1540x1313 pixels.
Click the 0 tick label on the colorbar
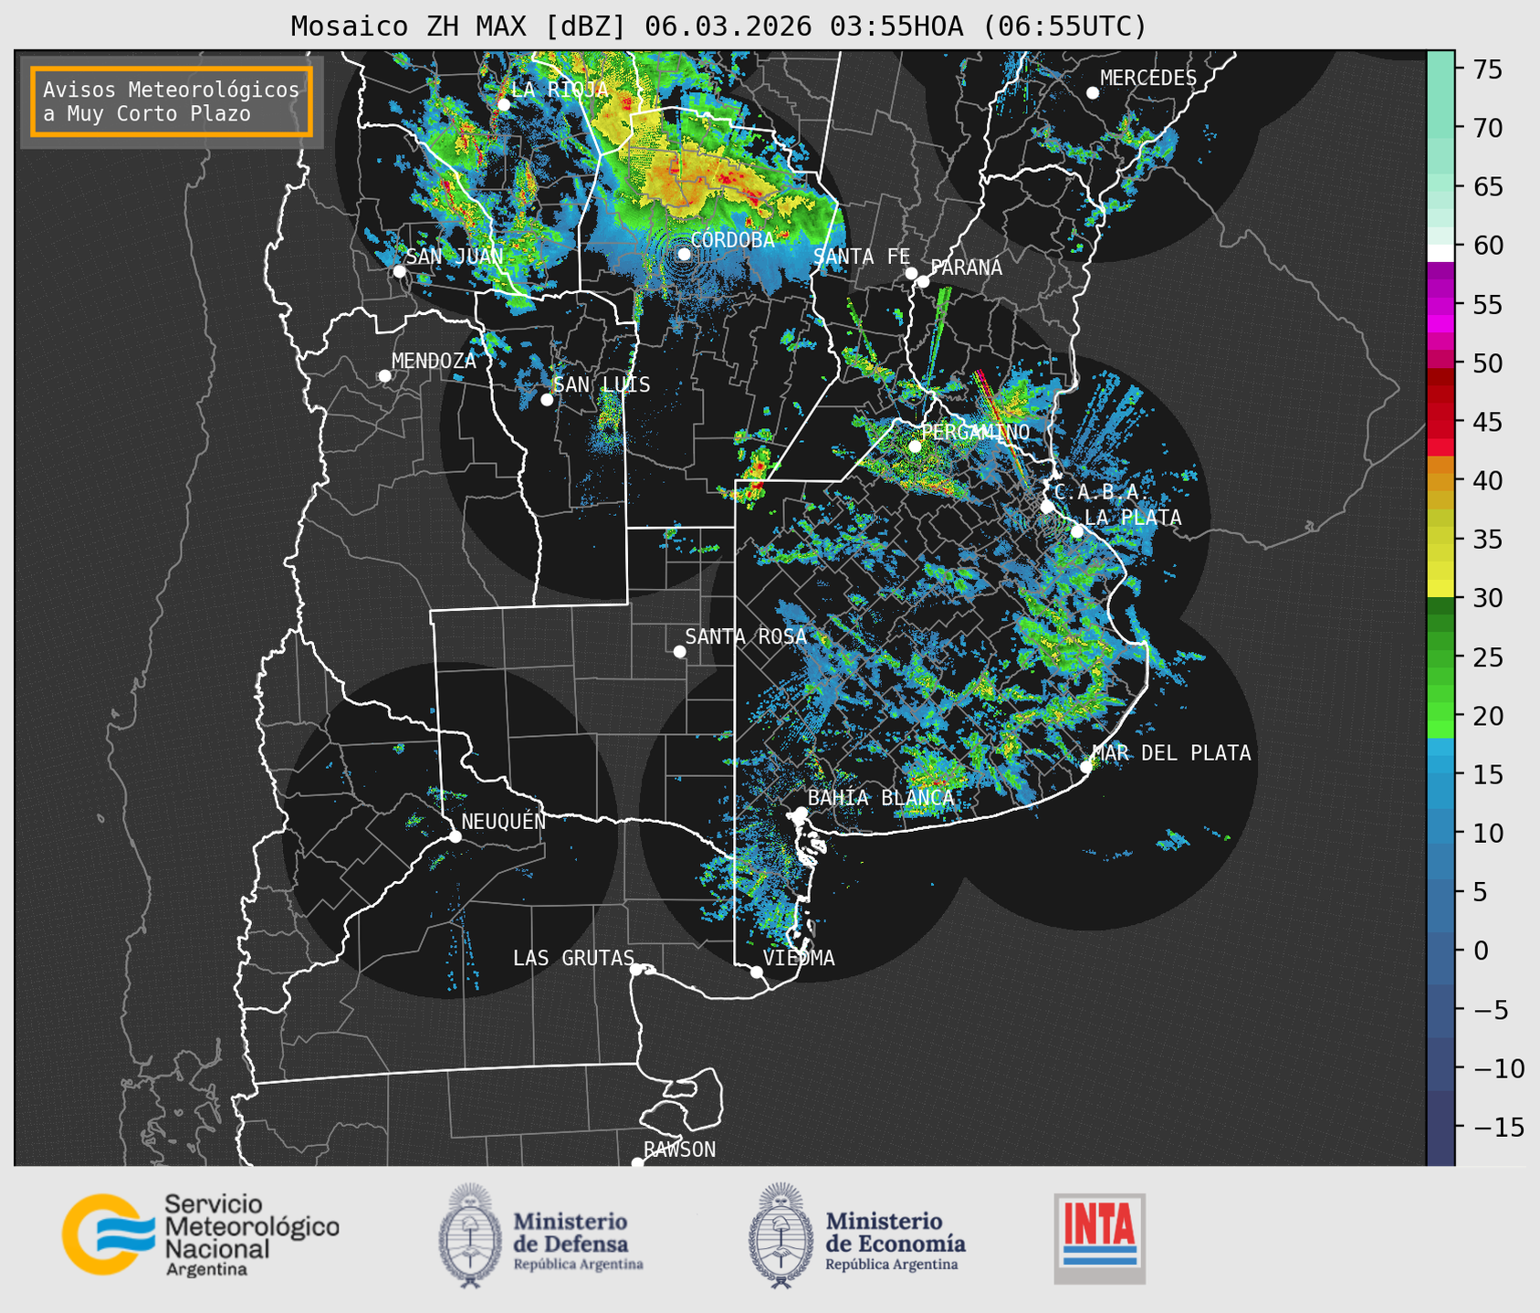1481,951
